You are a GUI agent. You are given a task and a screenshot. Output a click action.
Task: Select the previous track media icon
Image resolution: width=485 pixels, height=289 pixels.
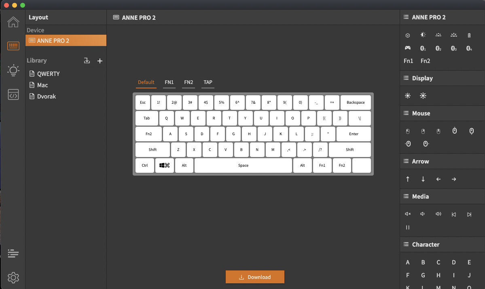(454, 214)
